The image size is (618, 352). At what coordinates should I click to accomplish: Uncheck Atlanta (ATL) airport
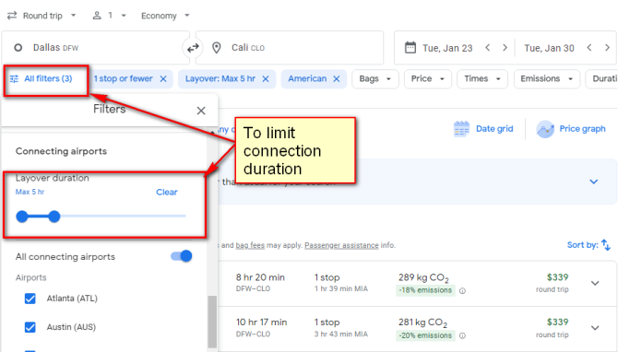pyautogui.click(x=30, y=299)
